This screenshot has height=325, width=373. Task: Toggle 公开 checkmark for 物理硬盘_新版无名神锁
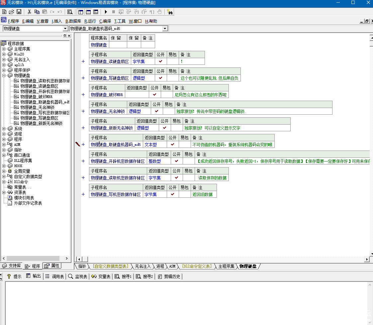coord(165,128)
